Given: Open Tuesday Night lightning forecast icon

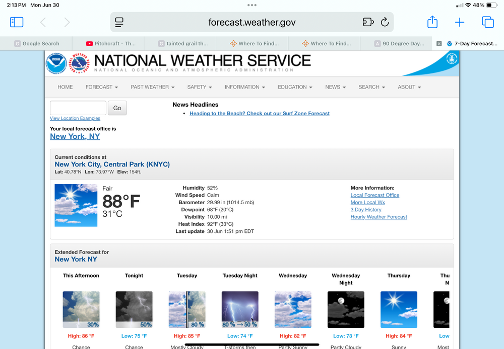Looking at the screenshot, I should pos(240,310).
